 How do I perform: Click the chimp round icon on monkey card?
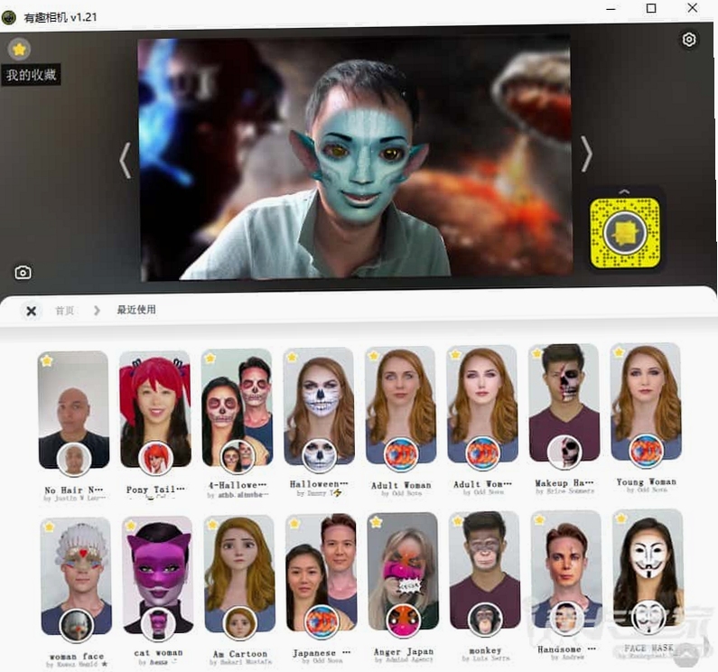(x=485, y=620)
